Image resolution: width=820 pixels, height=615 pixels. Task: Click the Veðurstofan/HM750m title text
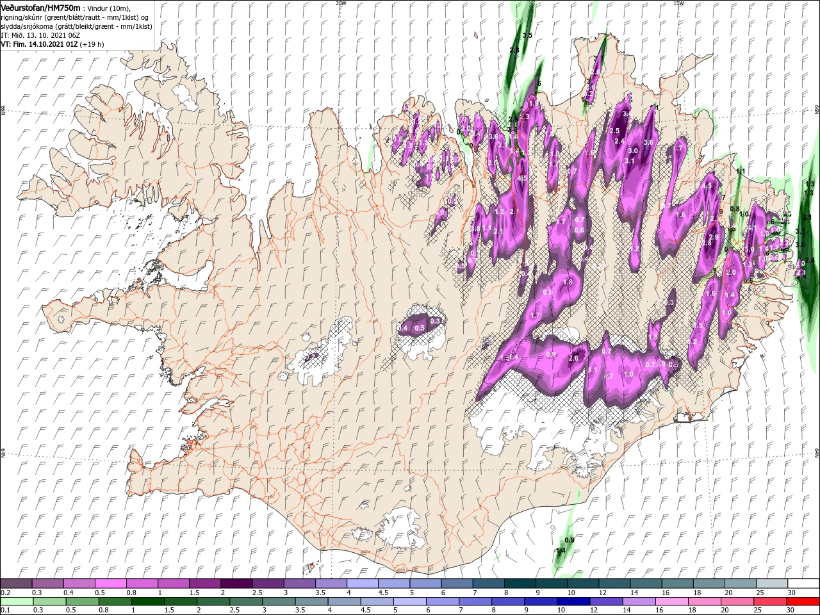pos(40,8)
